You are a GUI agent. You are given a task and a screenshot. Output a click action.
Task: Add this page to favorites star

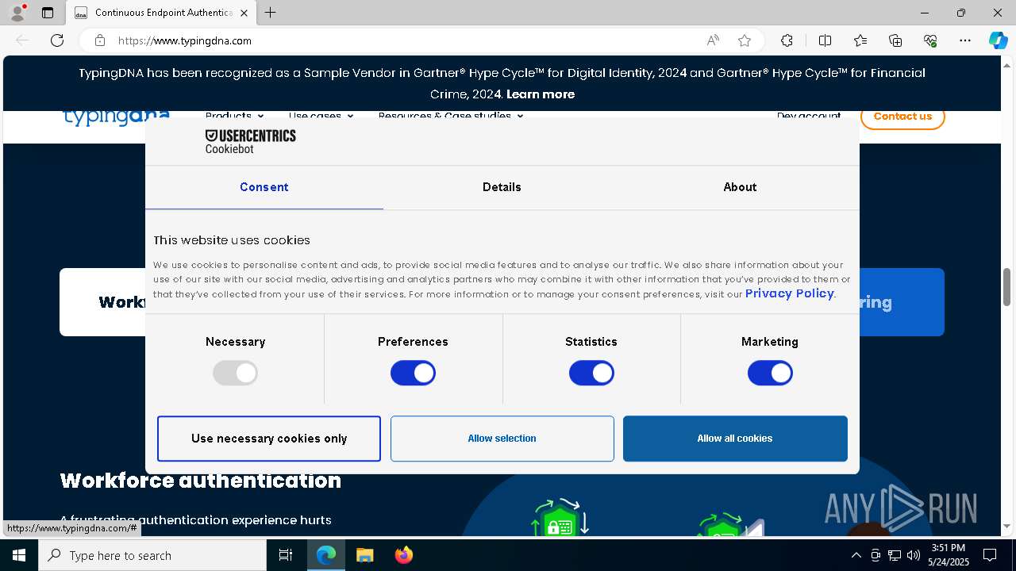pyautogui.click(x=744, y=40)
